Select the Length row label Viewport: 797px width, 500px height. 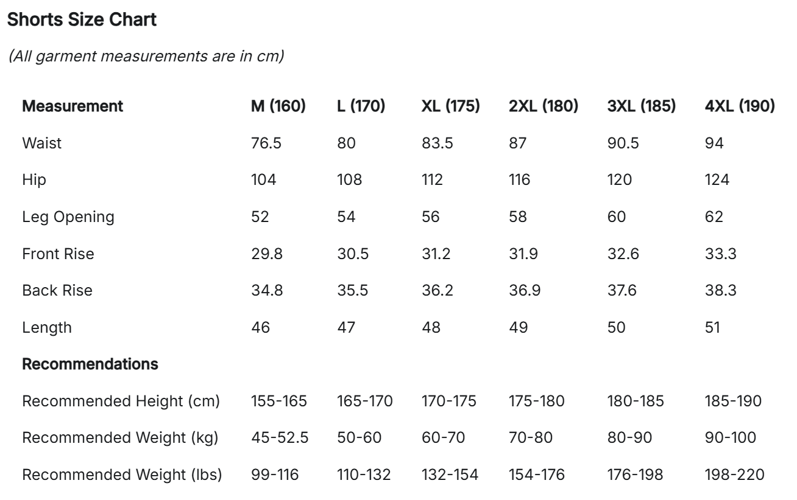tap(47, 327)
